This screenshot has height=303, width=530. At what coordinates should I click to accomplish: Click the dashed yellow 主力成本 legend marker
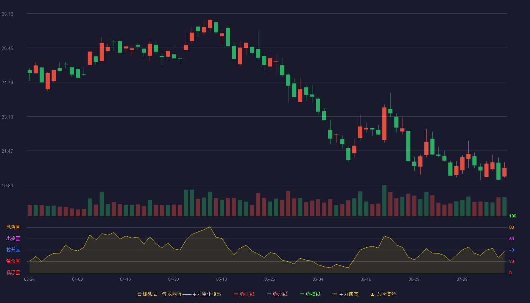[335, 294]
